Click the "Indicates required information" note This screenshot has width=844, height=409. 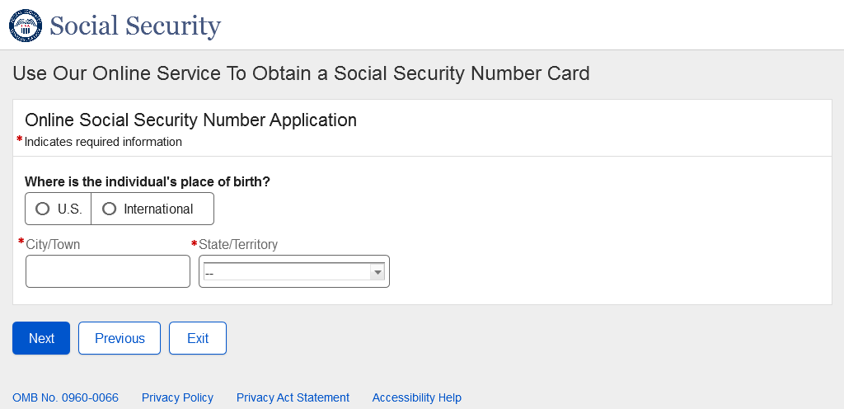103,142
